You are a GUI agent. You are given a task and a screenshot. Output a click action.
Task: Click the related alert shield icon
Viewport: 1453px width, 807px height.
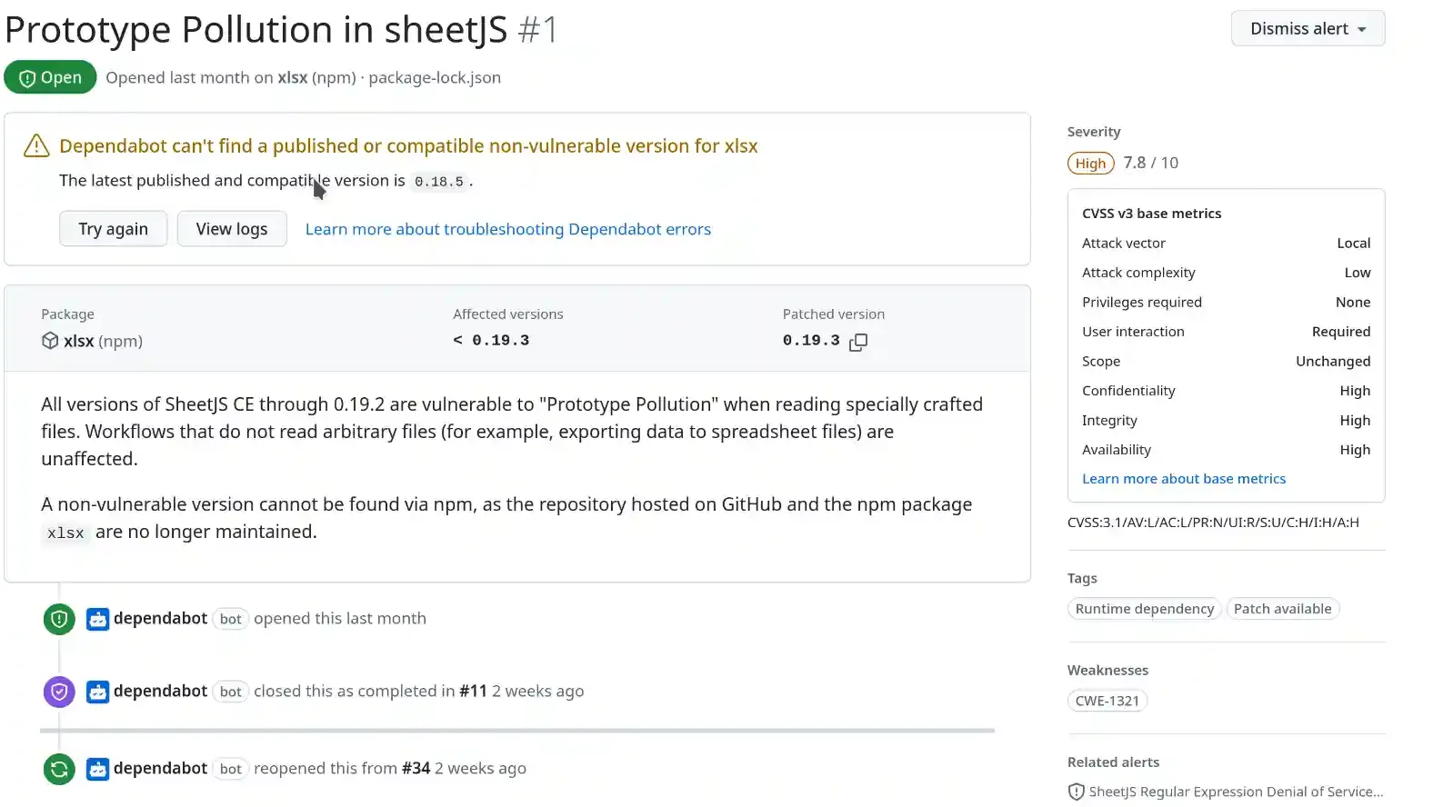click(1076, 792)
